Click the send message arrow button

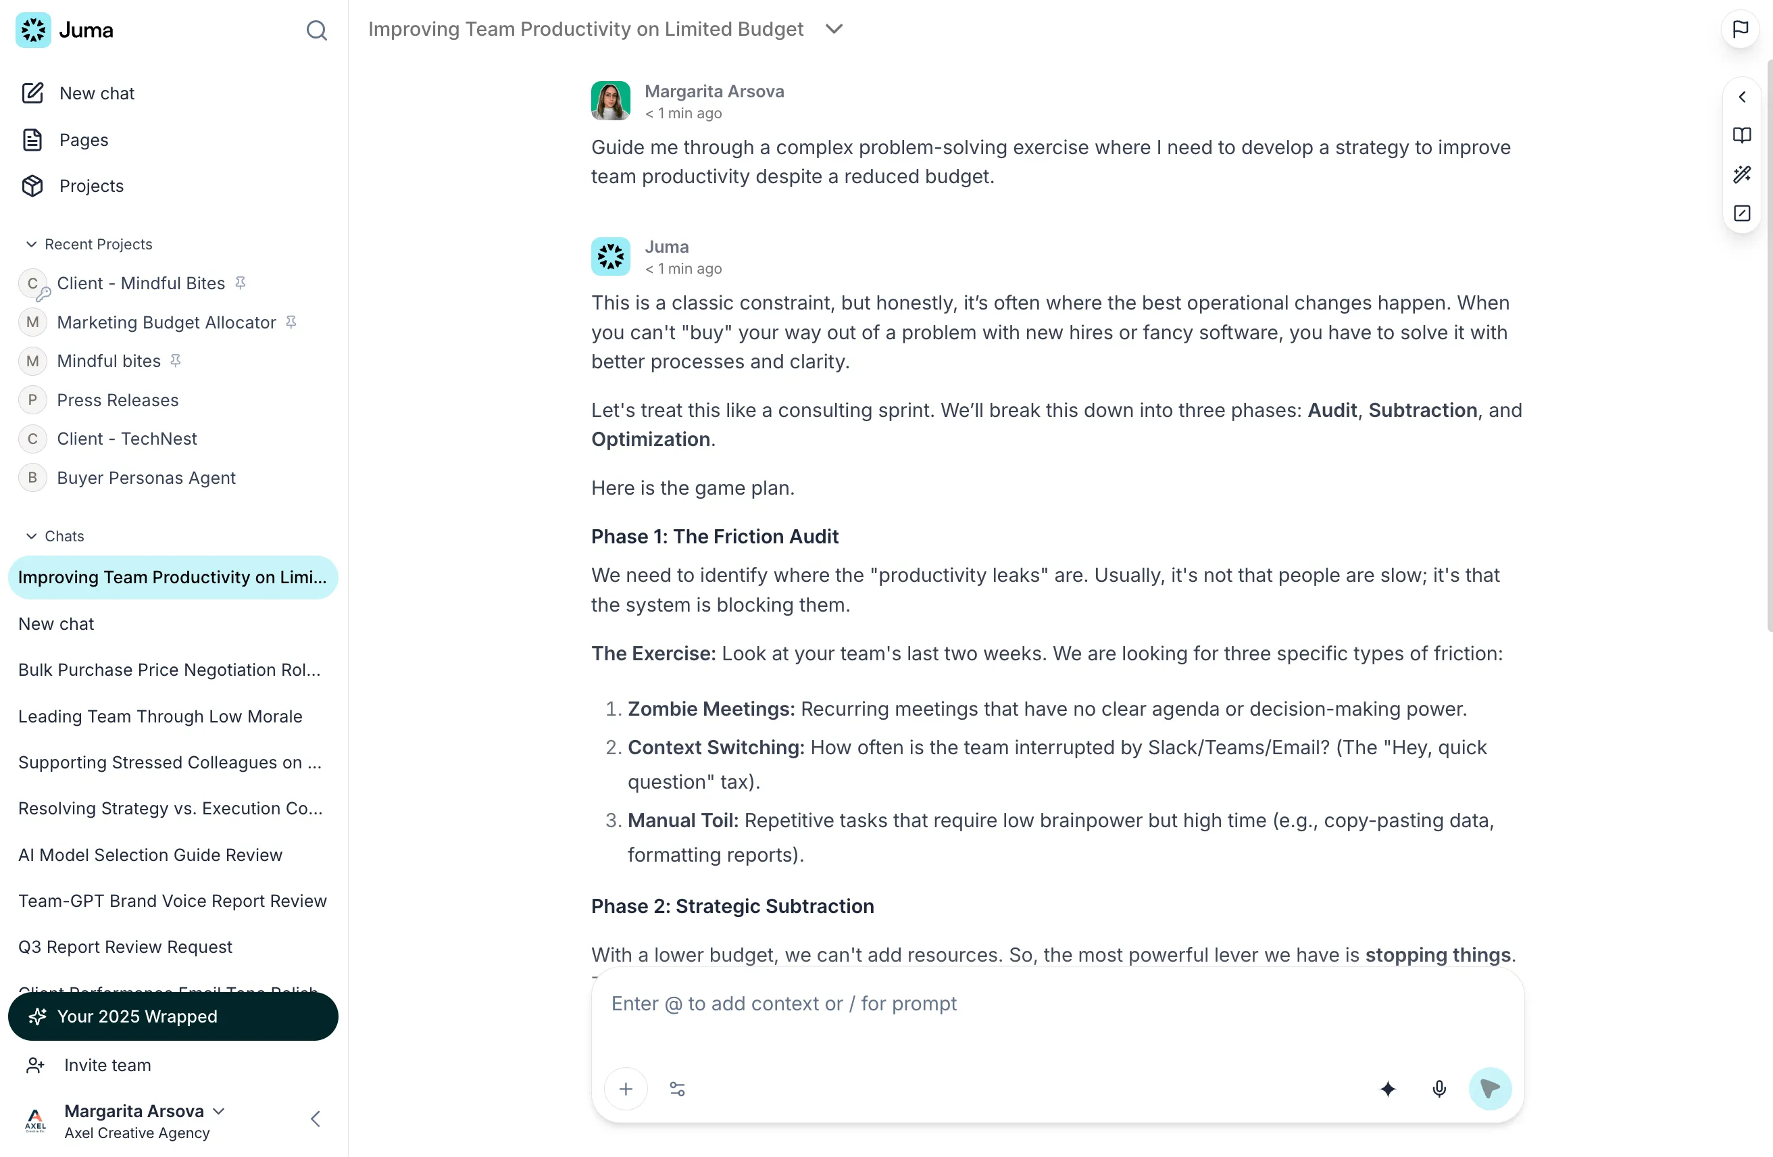pos(1490,1089)
